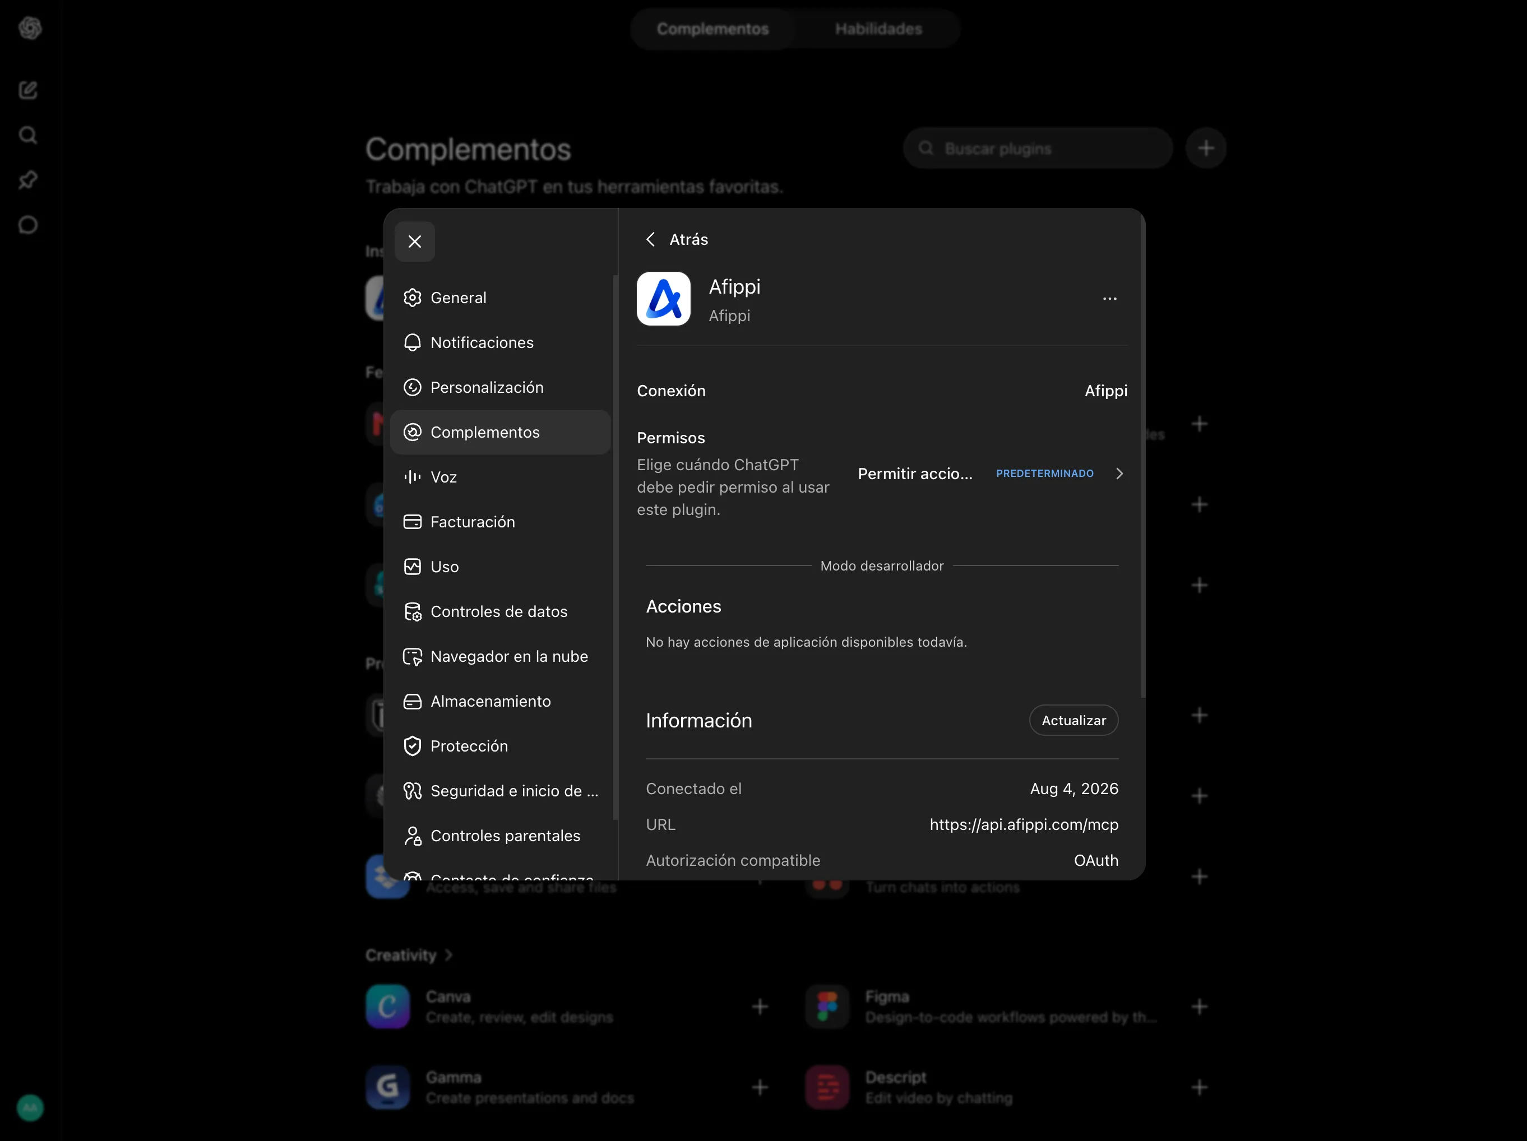Image resolution: width=1527 pixels, height=1141 pixels.
Task: Click the Notificaciones bell icon
Action: [x=412, y=342]
